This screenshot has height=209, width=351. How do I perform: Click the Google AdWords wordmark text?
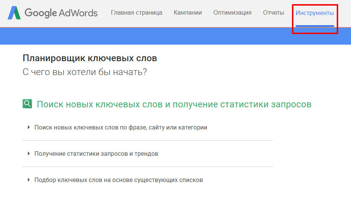pyautogui.click(x=61, y=13)
